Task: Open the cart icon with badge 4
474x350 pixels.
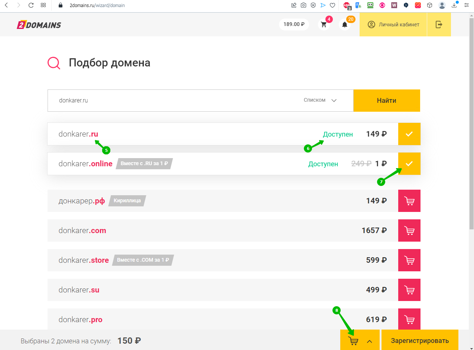Action: click(324, 24)
